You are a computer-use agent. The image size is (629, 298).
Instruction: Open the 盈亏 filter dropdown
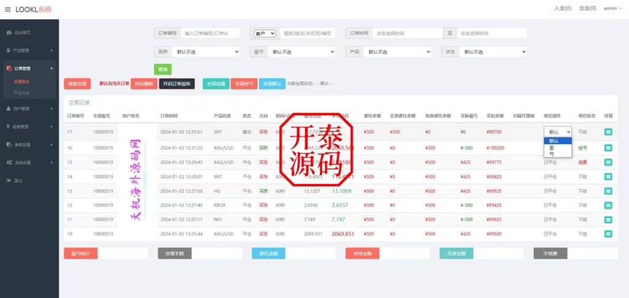click(x=301, y=52)
